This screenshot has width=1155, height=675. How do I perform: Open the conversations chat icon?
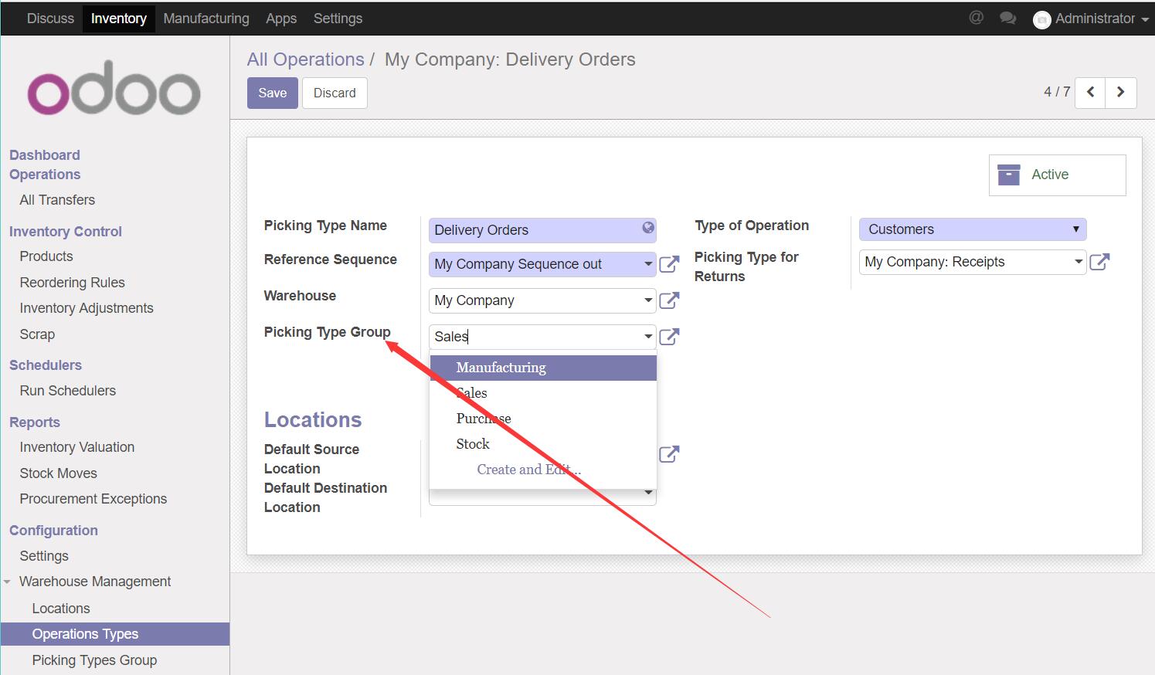point(1007,18)
